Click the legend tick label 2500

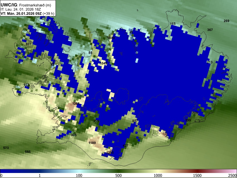pyautogui.click(x=233, y=175)
